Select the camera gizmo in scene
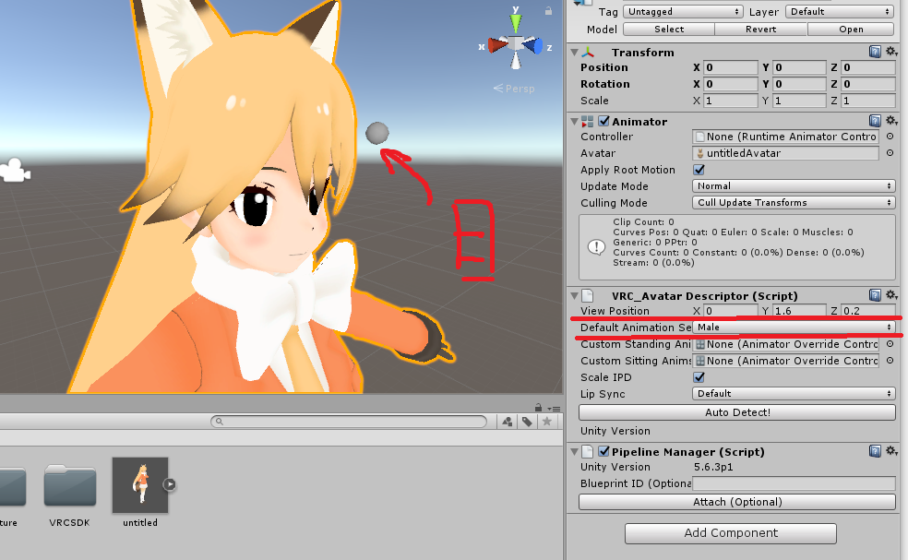Screen dimensions: 908x560 [15, 171]
